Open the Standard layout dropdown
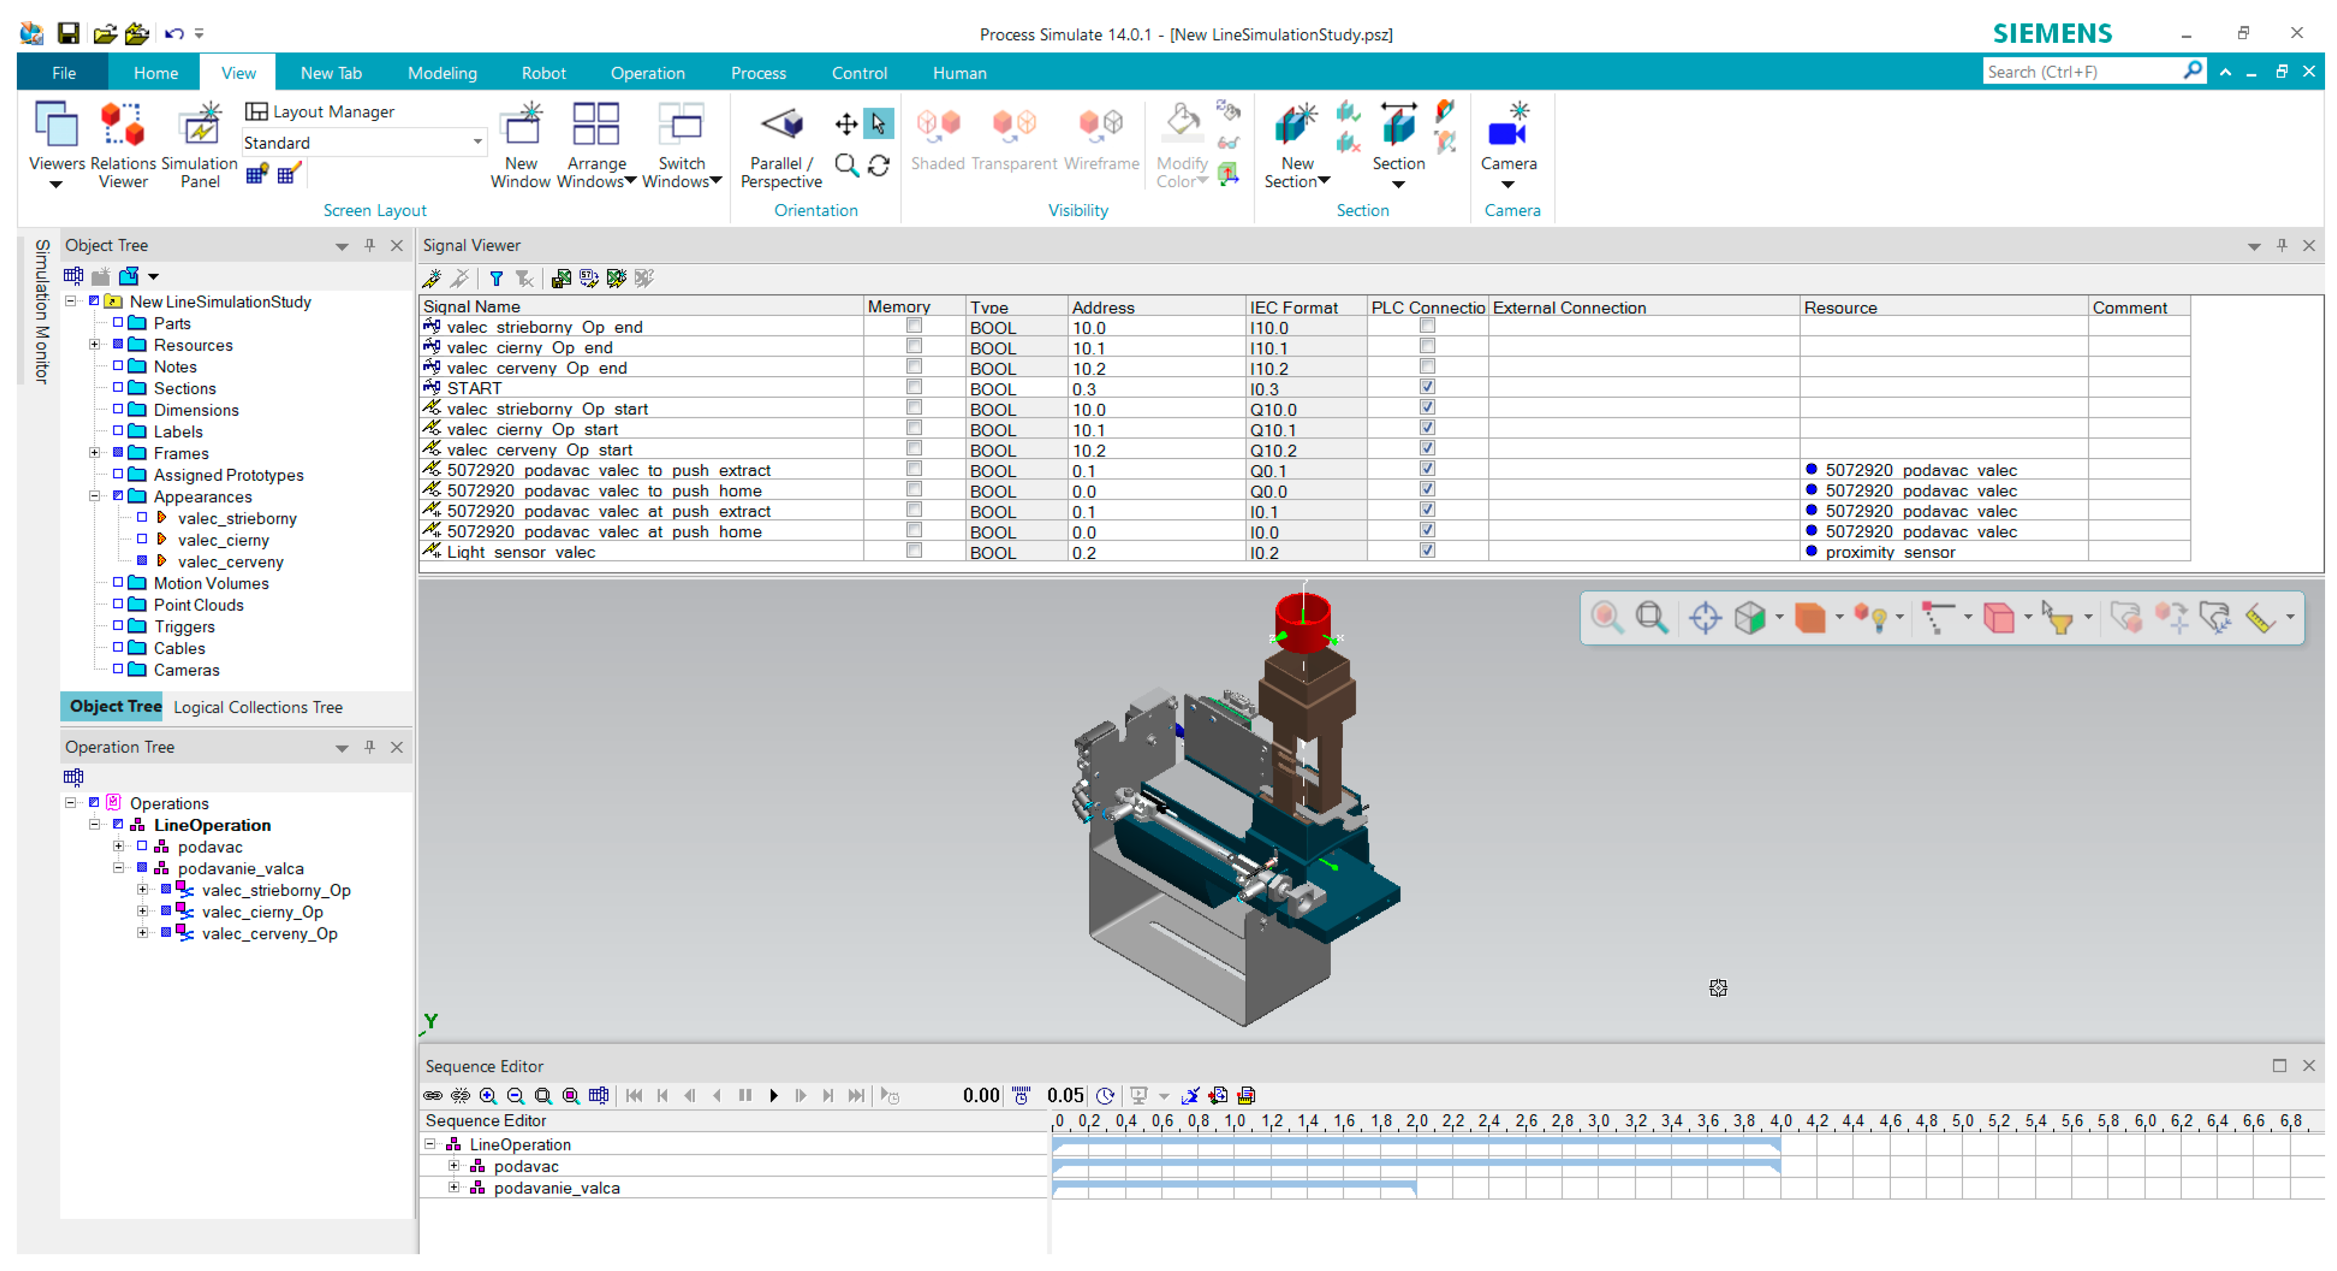 point(477,142)
